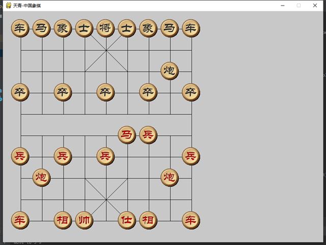The image size is (326, 245).
Task: Select red soldier 兵 on the rightmost file
Action: 191,156
